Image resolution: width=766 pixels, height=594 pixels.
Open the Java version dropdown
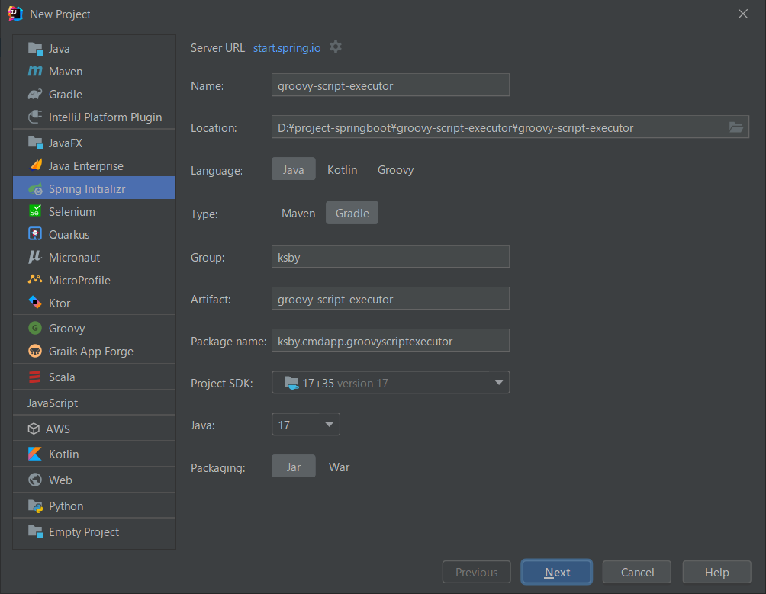pos(305,425)
